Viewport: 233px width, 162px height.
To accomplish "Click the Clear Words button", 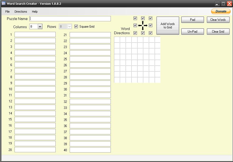I will [x=218, y=20].
